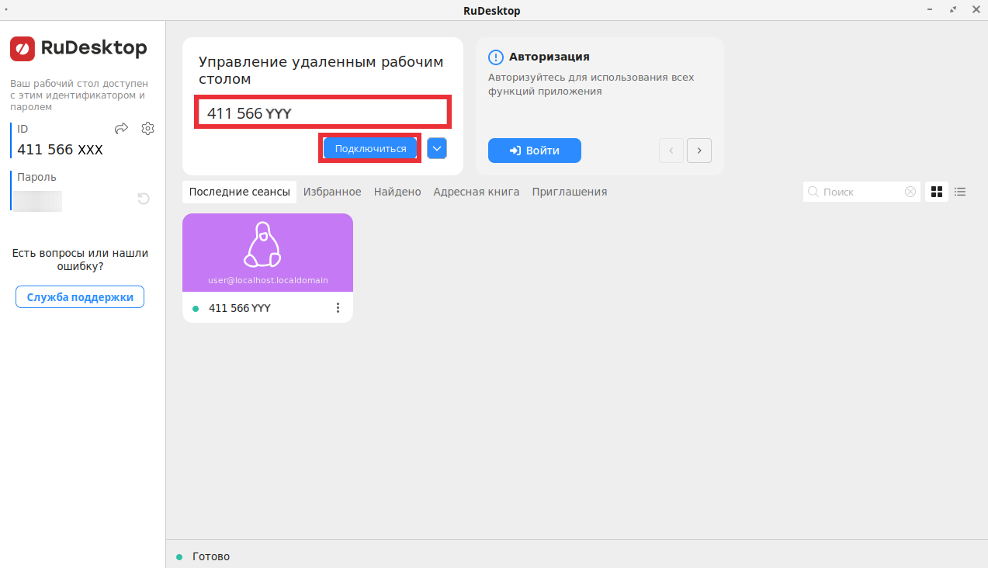Click the Подключиться button
The height and width of the screenshot is (568, 988).
click(370, 148)
